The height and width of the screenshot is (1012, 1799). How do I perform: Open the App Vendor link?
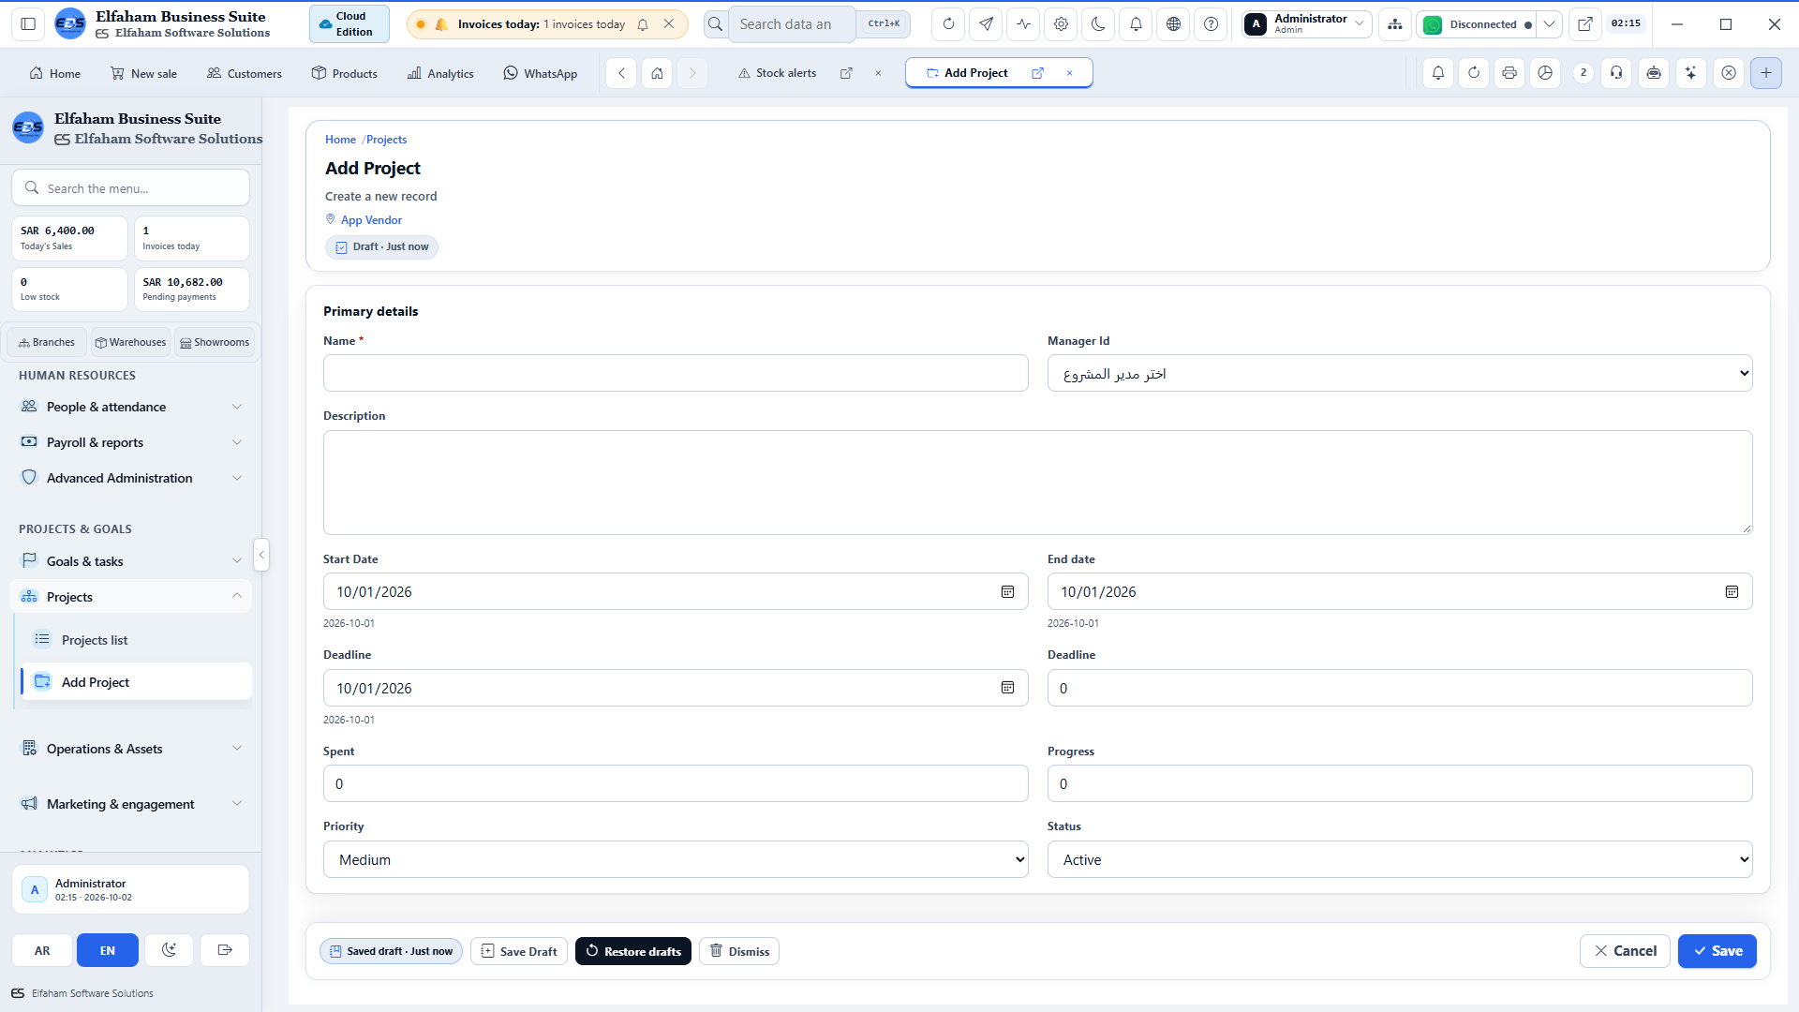coord(371,220)
